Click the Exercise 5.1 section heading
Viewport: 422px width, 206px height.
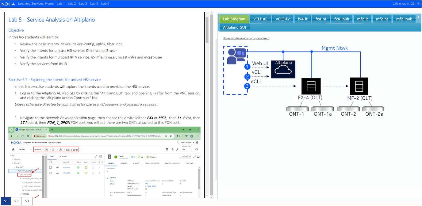tap(55, 80)
